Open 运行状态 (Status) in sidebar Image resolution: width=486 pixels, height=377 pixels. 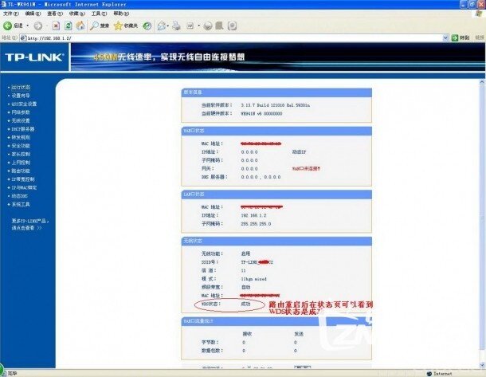(21, 88)
